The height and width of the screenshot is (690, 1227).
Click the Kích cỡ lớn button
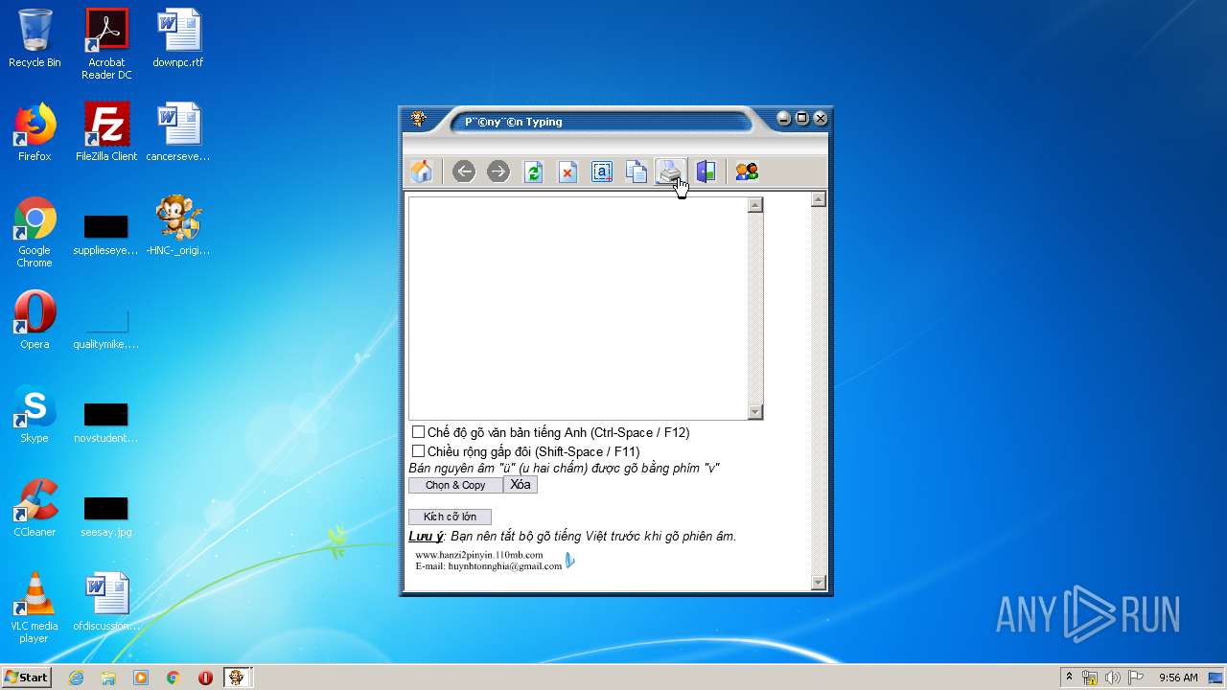pos(450,517)
